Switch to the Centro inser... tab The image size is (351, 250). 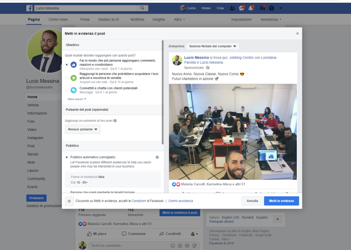[60, 20]
